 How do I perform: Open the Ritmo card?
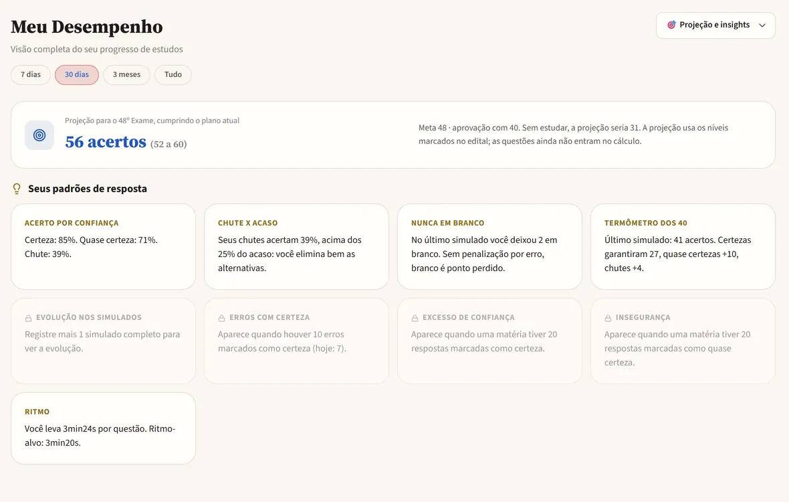[103, 428]
